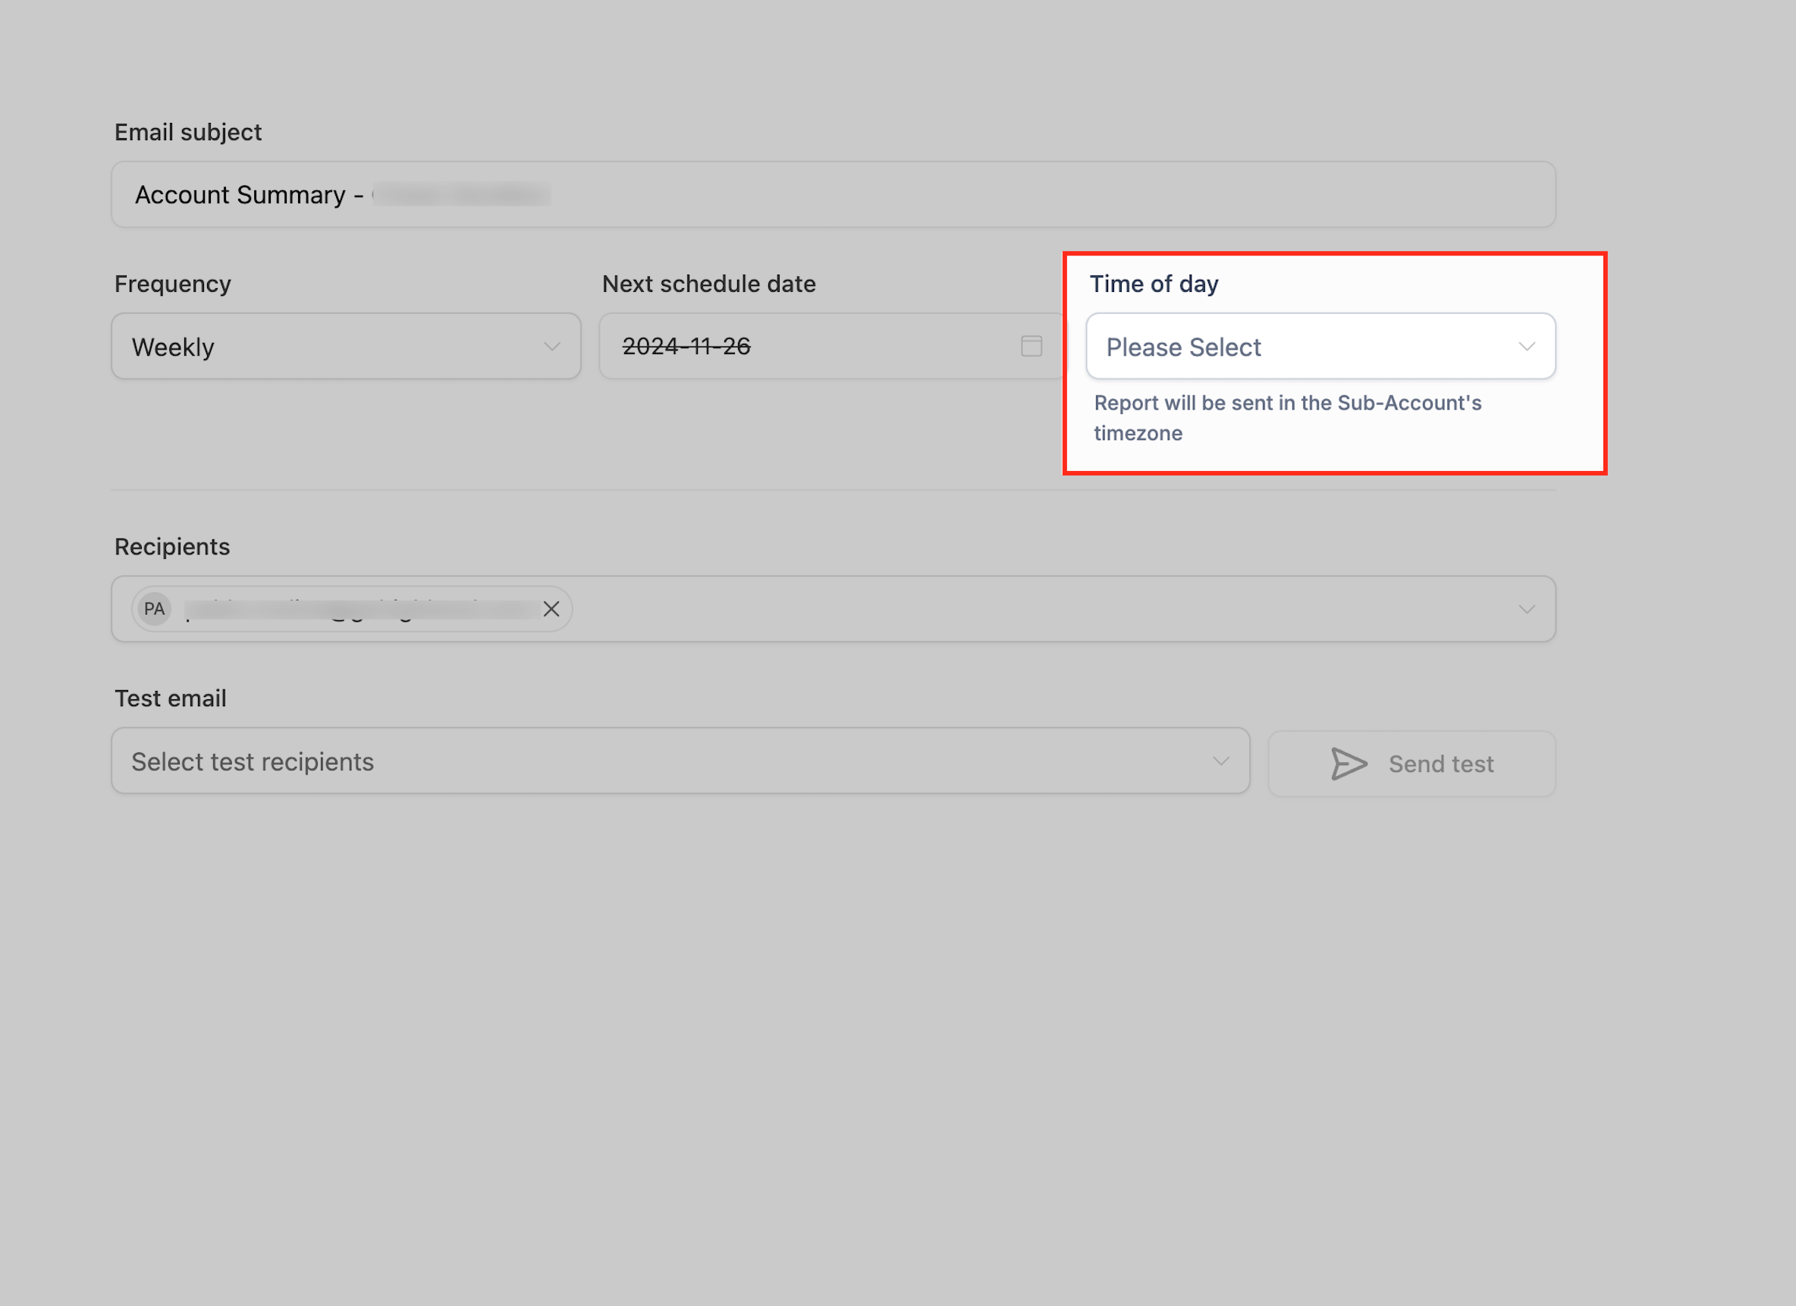
Task: Click the Time of day label
Action: (x=1153, y=284)
